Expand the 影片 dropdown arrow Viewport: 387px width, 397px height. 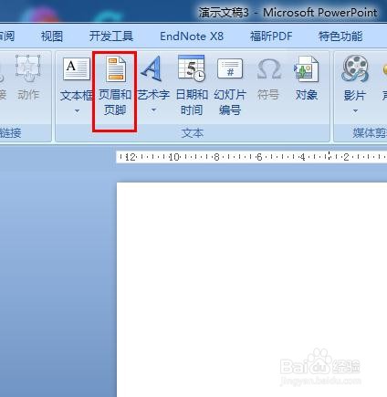355,111
